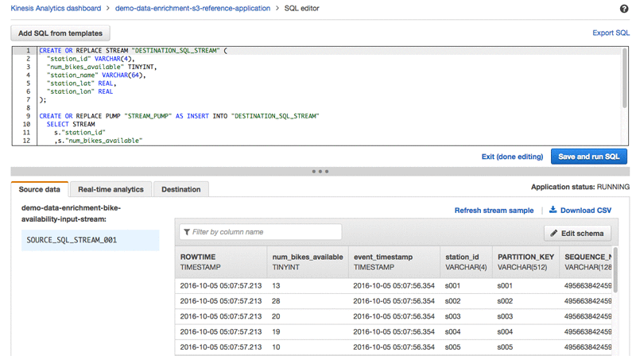Screen dimensions: 636x356
Task: Click line 5 "station_lat" REAL
Action: 82,83
